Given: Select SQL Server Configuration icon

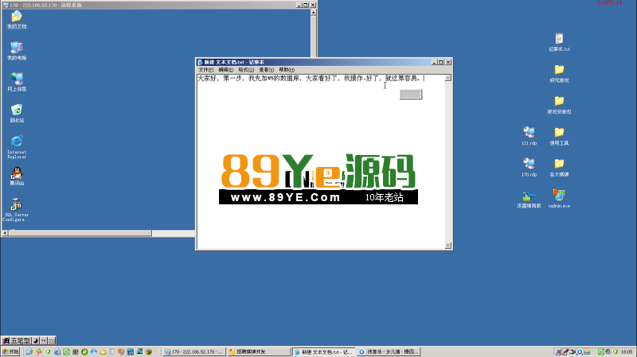Looking at the screenshot, I should click(17, 205).
